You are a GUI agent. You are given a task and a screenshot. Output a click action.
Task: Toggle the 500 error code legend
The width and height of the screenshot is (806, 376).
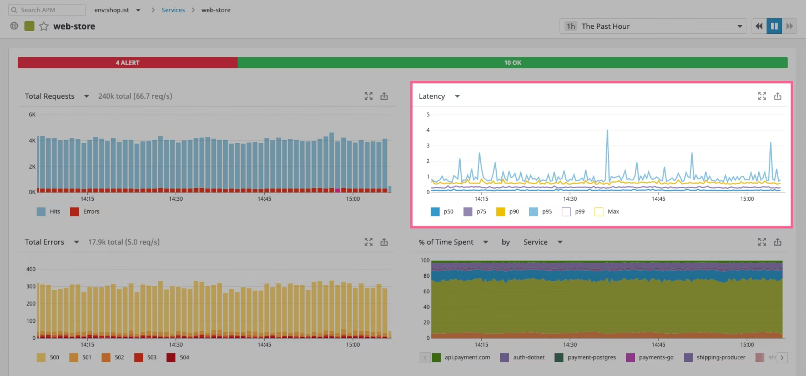48,357
